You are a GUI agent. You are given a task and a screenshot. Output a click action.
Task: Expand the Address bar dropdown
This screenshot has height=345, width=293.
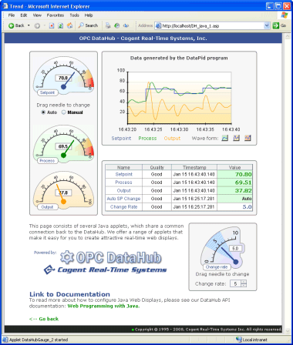267,25
